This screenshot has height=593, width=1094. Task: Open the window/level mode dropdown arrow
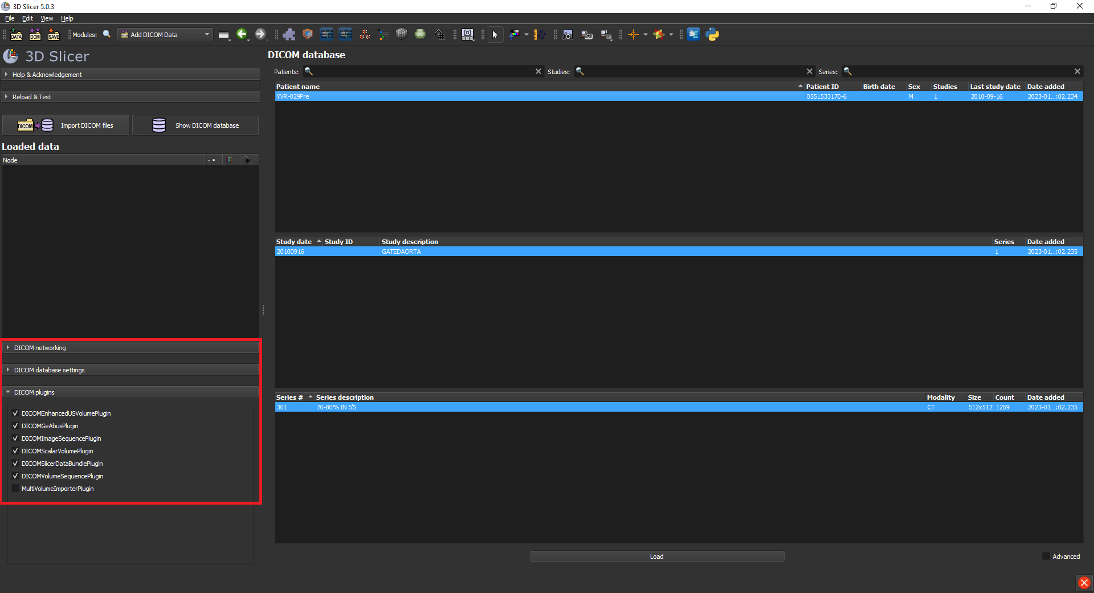(526, 34)
